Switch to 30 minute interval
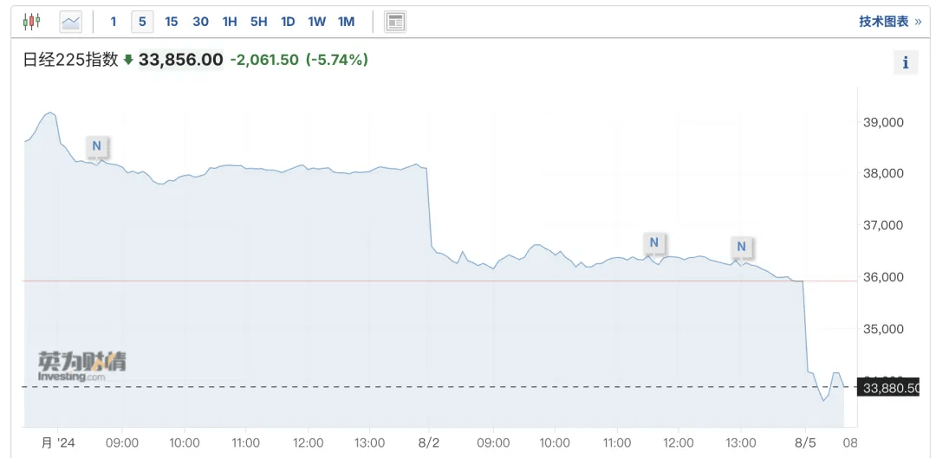 200,22
